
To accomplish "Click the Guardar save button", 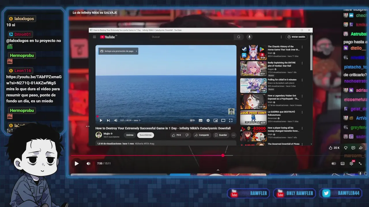I will coord(221,135).
